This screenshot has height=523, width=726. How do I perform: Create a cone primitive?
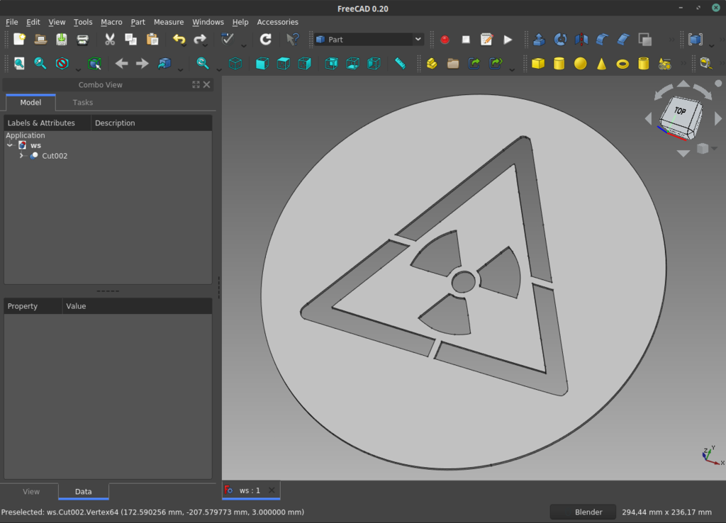click(x=601, y=63)
